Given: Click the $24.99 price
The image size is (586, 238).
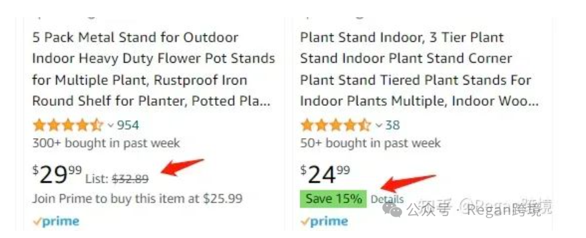Looking at the screenshot, I should (325, 175).
